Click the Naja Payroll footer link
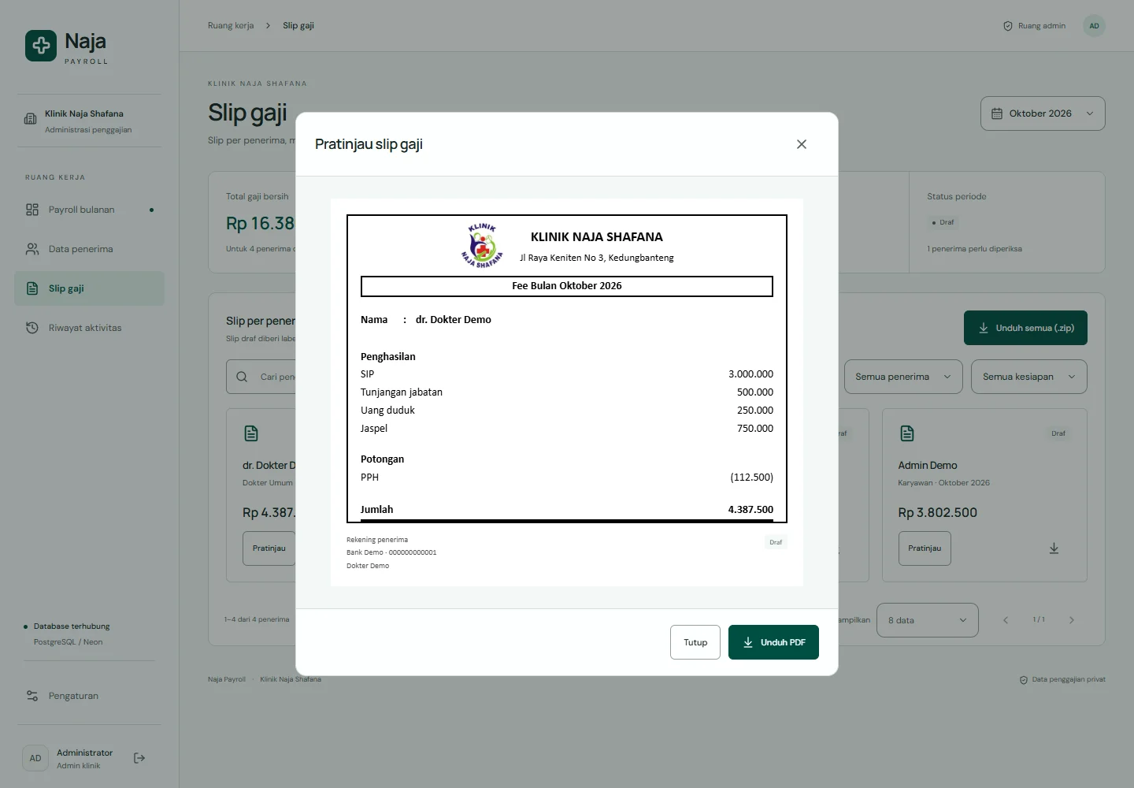The height and width of the screenshot is (788, 1134). (227, 679)
